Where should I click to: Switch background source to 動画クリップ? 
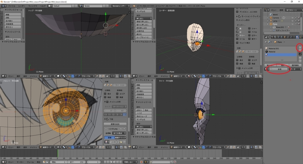pos(120,138)
